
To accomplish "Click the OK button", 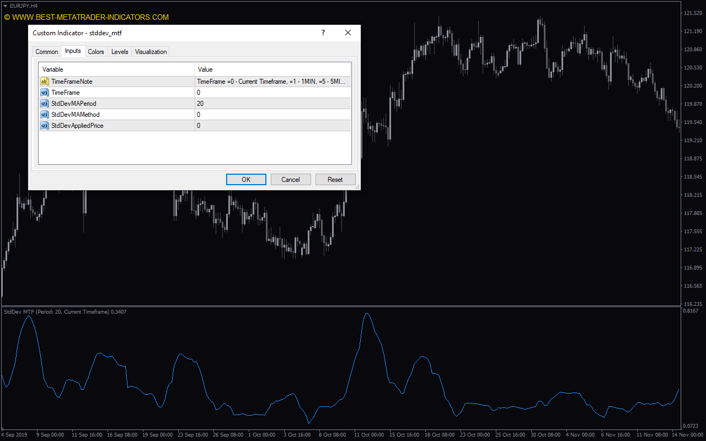I will [x=246, y=180].
